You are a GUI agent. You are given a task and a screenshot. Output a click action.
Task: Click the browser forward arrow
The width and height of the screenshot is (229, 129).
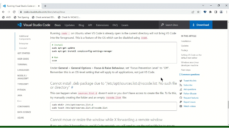tap(9, 12)
